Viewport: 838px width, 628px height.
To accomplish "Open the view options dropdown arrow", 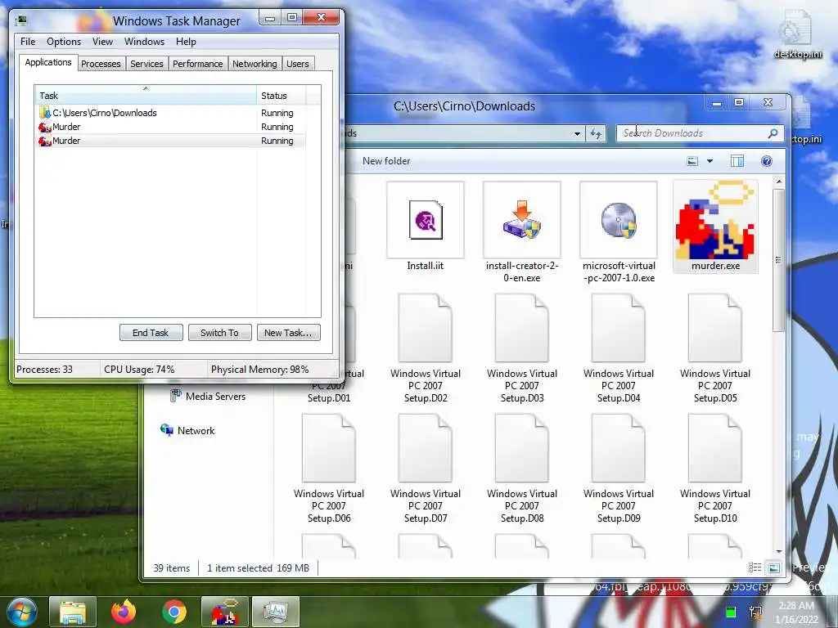I will tap(710, 161).
